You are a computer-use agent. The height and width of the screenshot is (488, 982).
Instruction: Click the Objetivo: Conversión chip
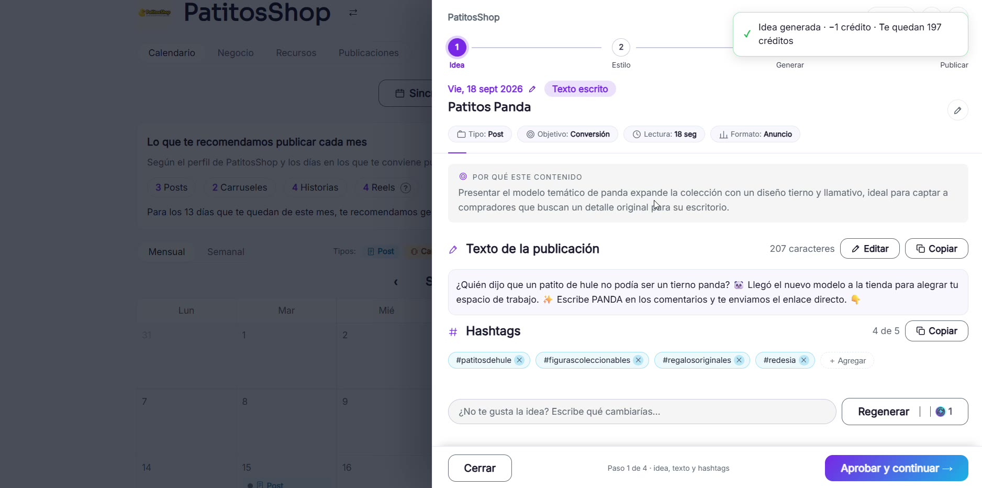click(567, 134)
